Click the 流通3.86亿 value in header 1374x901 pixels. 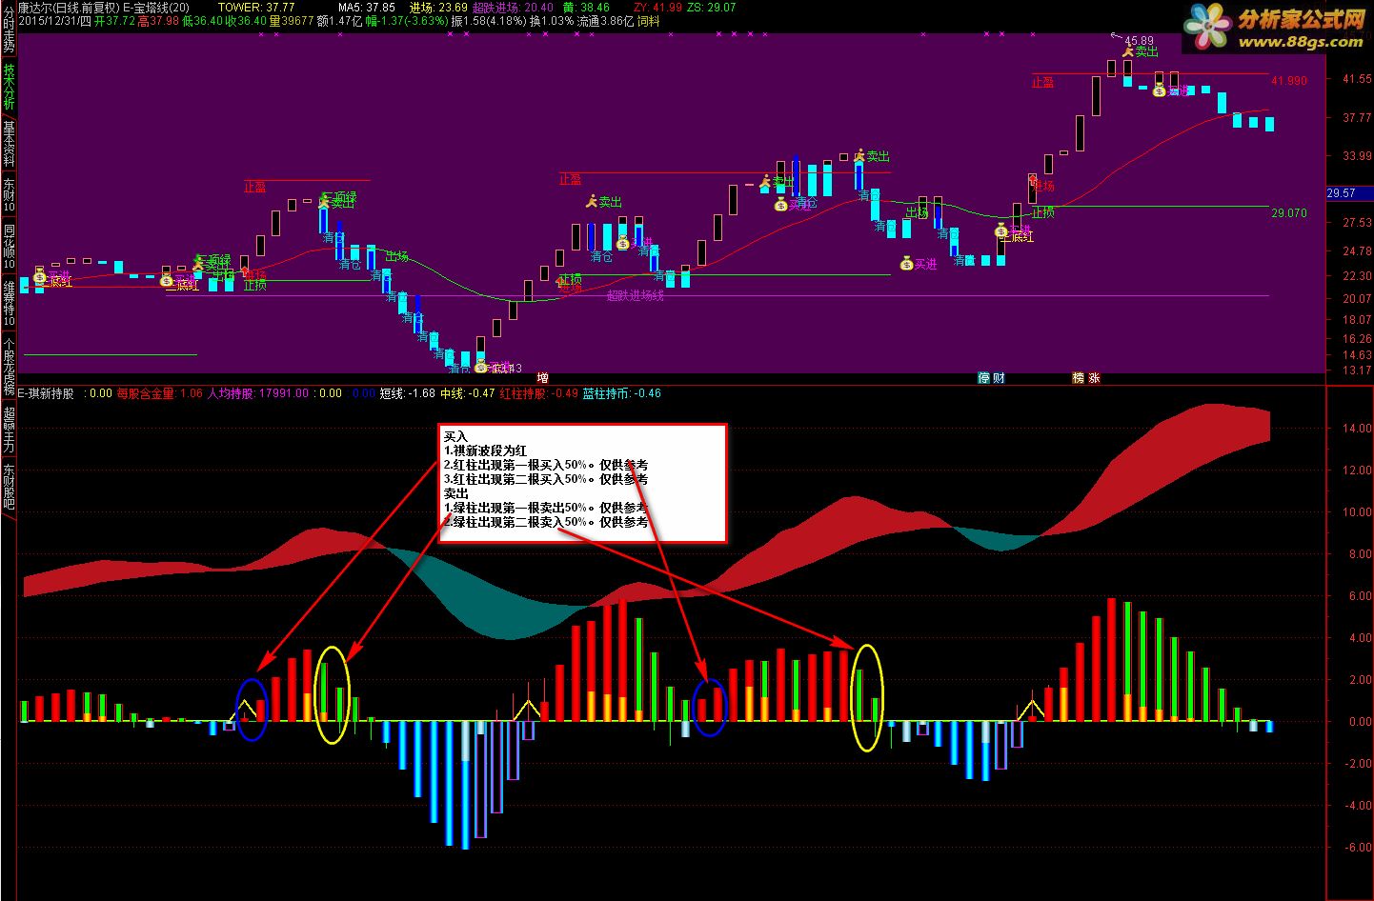(605, 20)
